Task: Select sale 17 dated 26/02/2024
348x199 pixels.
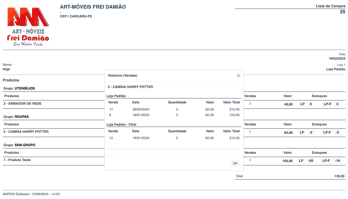Action: [x=174, y=109]
